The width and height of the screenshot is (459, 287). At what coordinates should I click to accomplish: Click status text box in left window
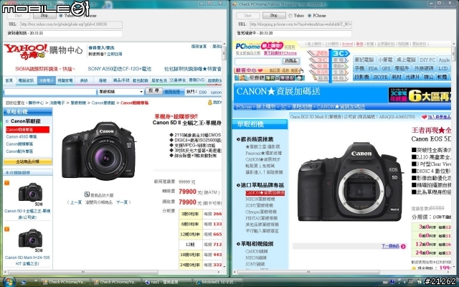(64, 34)
